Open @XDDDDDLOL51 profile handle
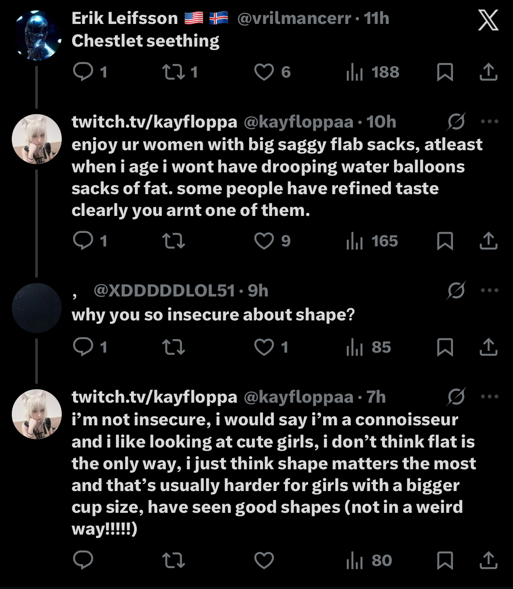 pos(164,290)
